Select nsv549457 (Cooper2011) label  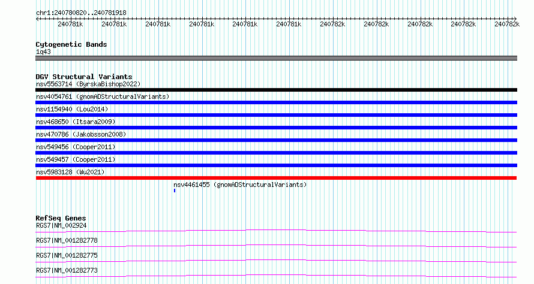[76, 159]
